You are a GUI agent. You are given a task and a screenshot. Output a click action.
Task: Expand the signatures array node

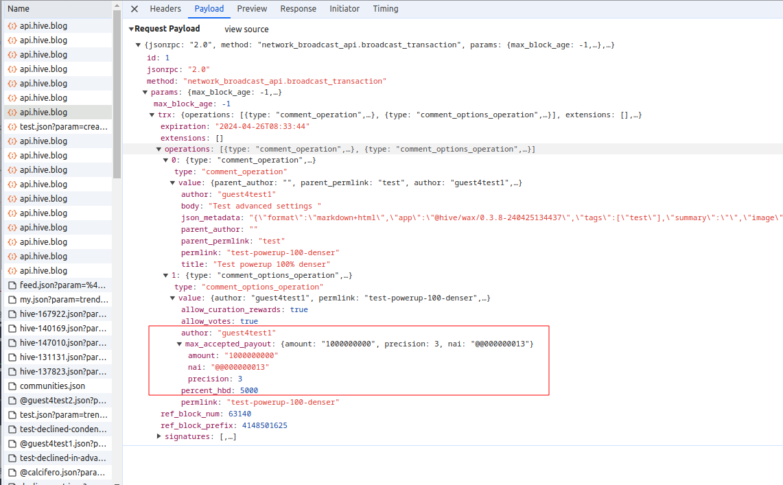click(159, 436)
